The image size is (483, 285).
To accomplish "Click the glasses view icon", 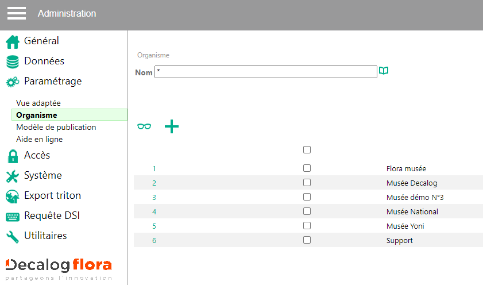I will 144,126.
